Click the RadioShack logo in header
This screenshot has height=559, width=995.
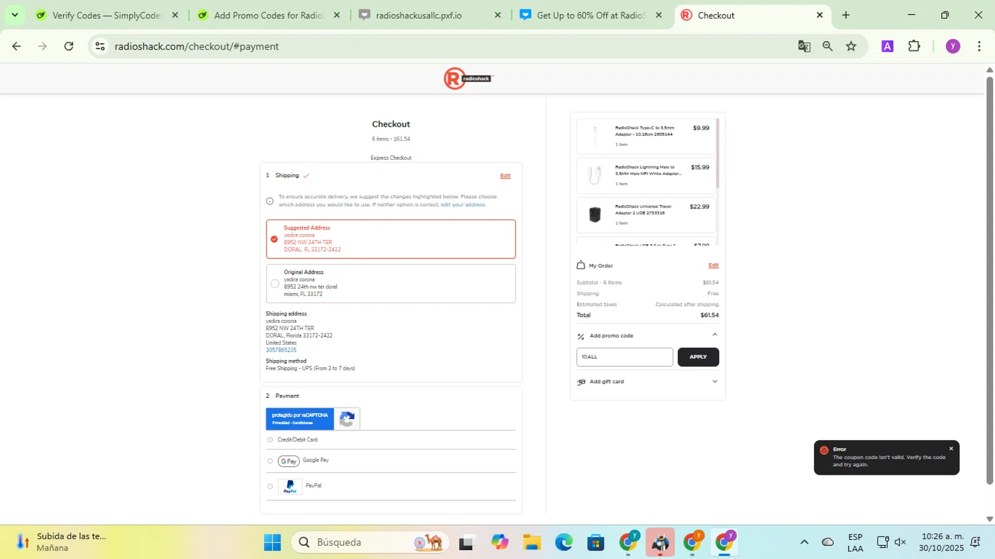(x=469, y=78)
